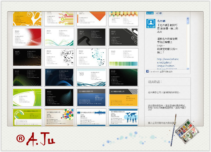The height and width of the screenshot is (152, 211).
Task: Open the black card with green dot gradient
Action: click(123, 77)
